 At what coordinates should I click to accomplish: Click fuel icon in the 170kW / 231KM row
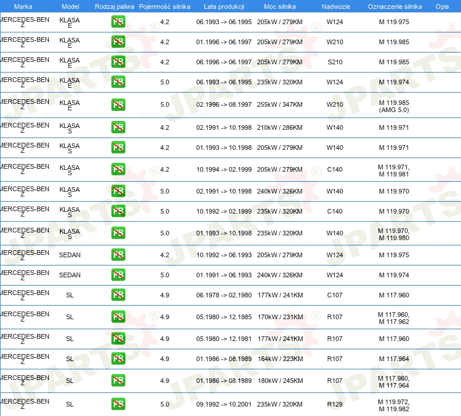point(118,317)
